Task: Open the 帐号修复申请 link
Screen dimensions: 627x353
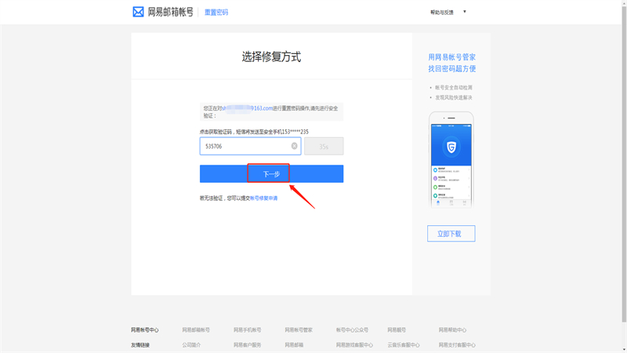Action: click(x=264, y=198)
